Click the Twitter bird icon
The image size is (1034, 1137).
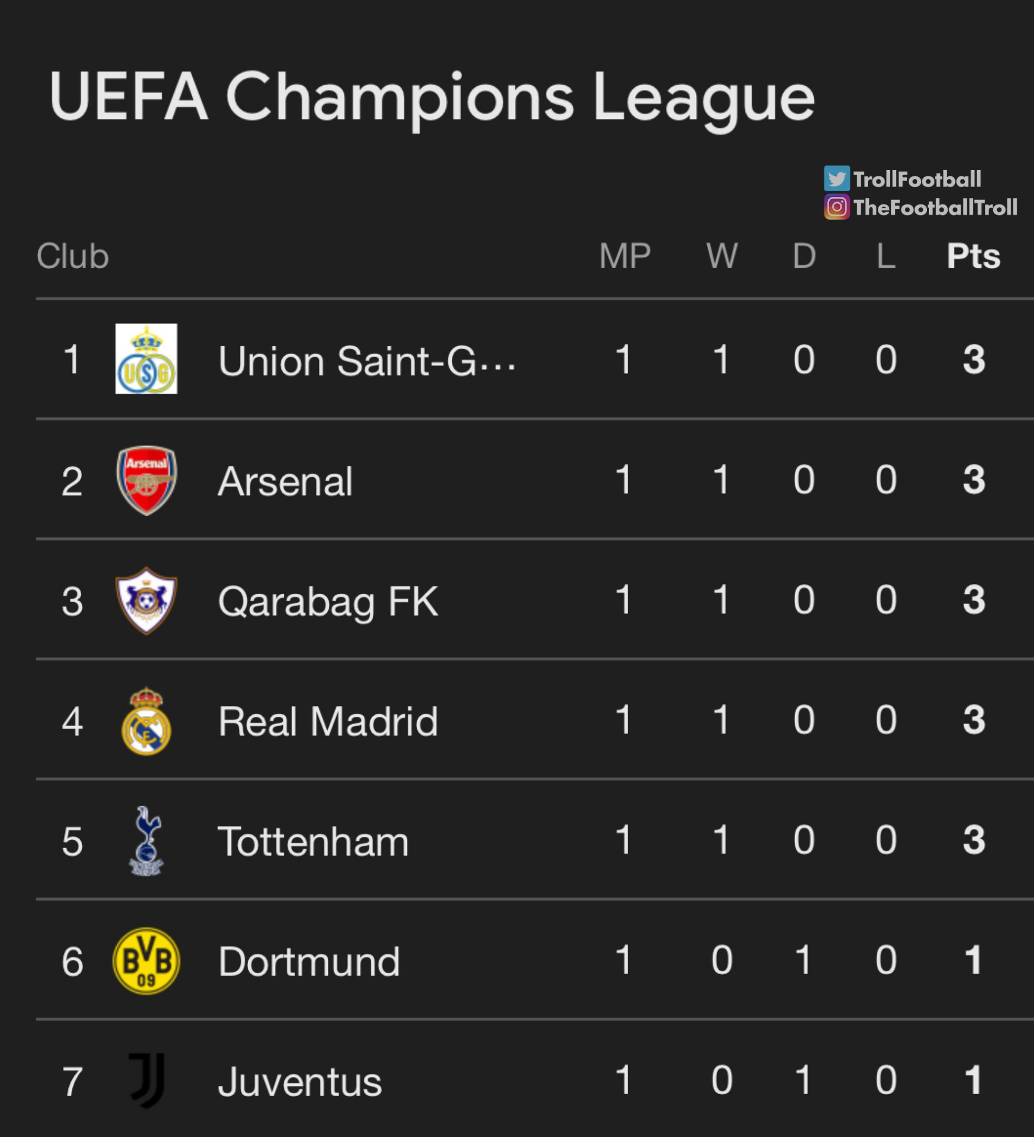(x=837, y=179)
